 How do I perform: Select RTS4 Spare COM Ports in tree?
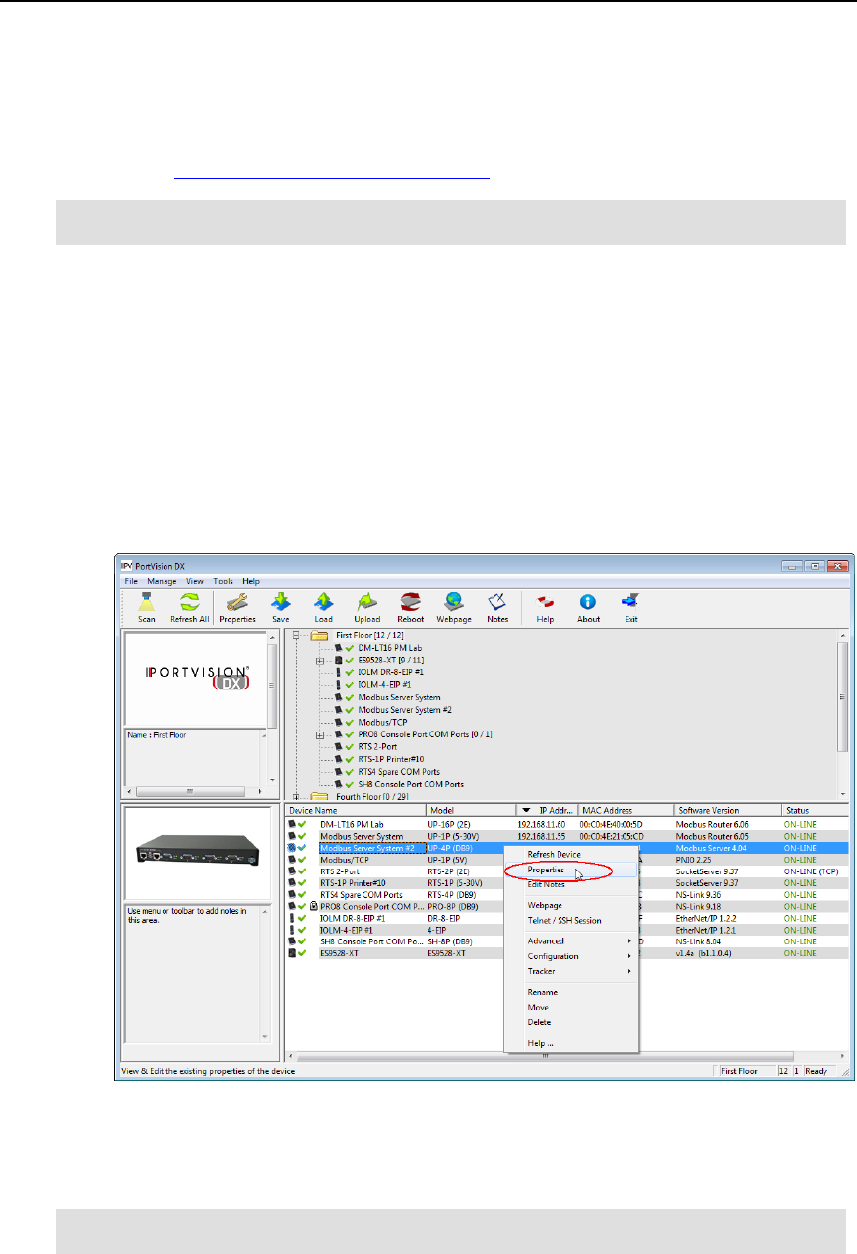(399, 772)
